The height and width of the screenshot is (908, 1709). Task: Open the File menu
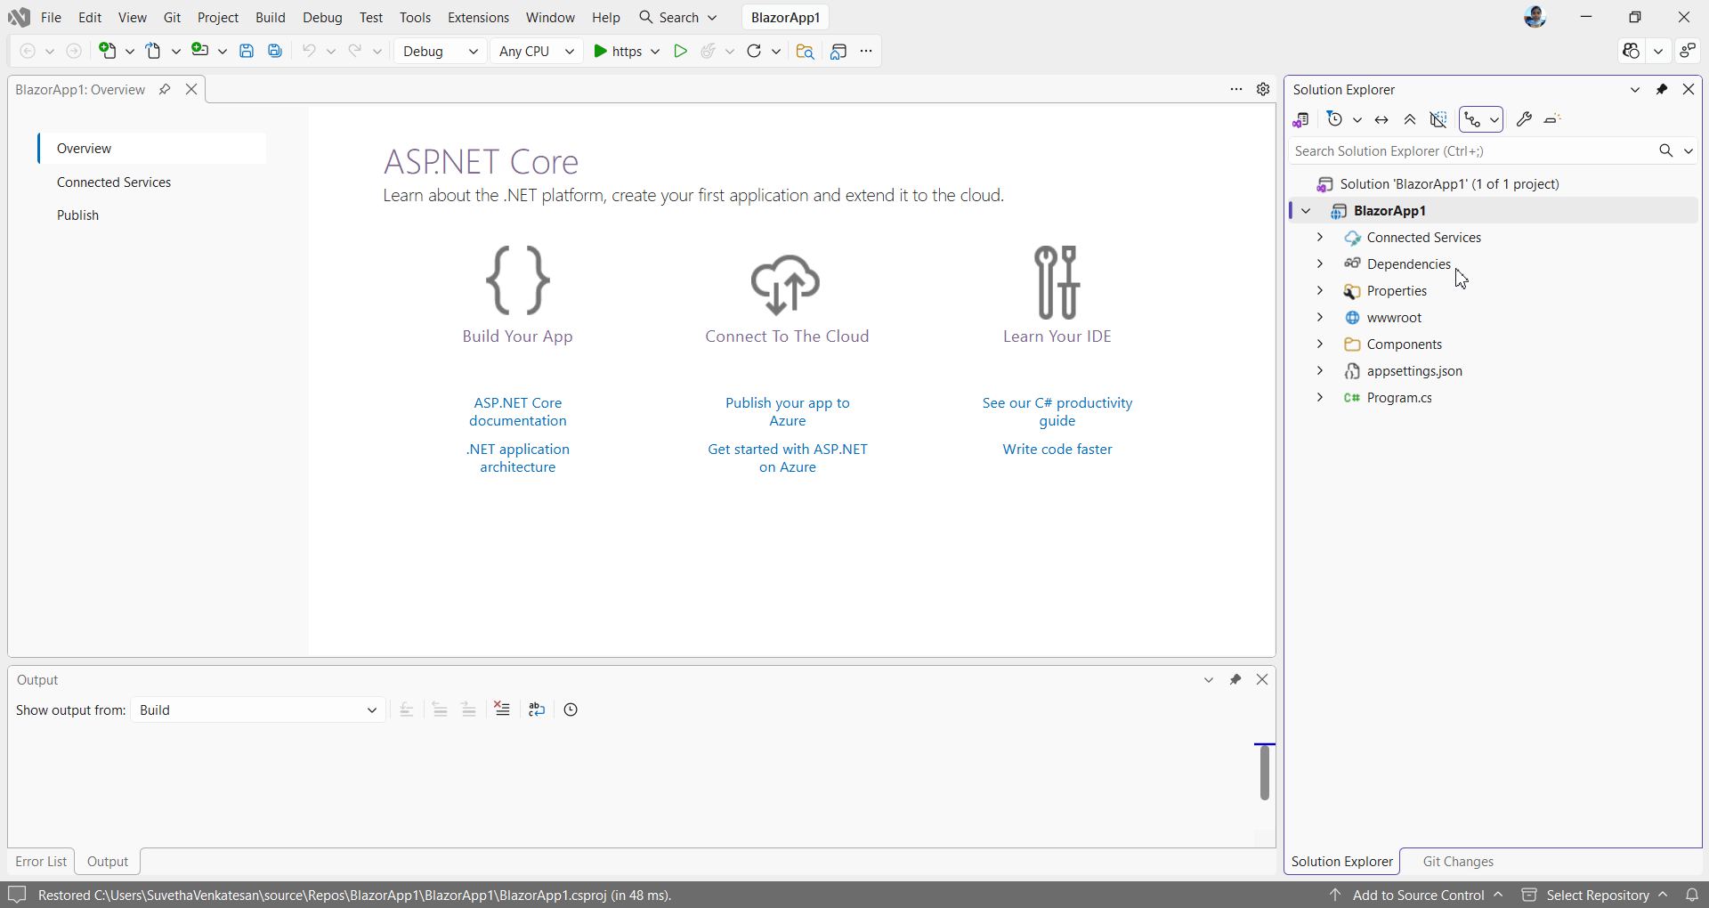[51, 17]
